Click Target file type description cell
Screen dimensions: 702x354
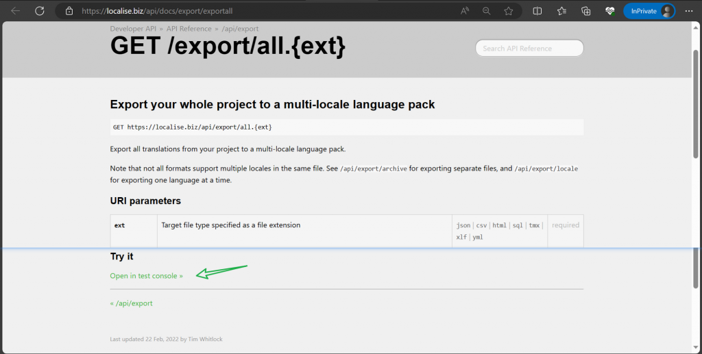point(304,231)
